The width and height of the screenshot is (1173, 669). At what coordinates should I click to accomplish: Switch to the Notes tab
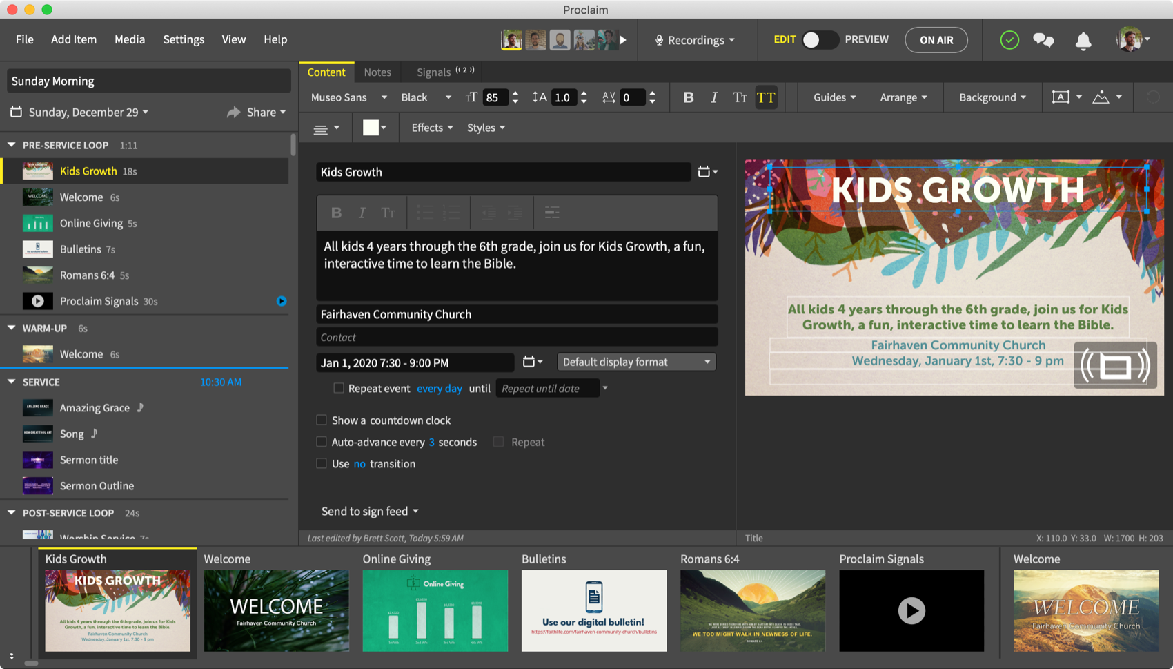pyautogui.click(x=377, y=72)
